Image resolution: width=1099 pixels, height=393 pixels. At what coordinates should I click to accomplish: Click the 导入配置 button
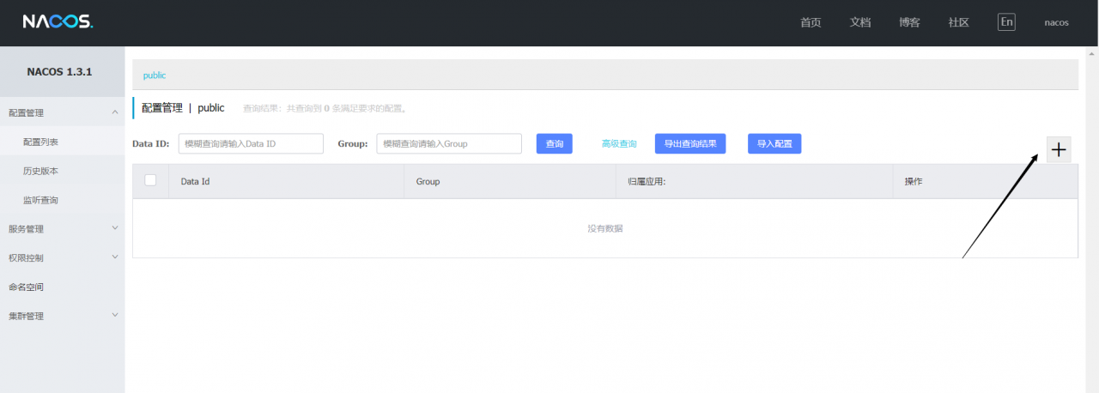[x=774, y=144]
